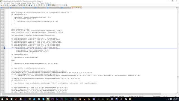
Task: Click the Save toolbar icon
Action: pyautogui.click(x=6, y=5)
